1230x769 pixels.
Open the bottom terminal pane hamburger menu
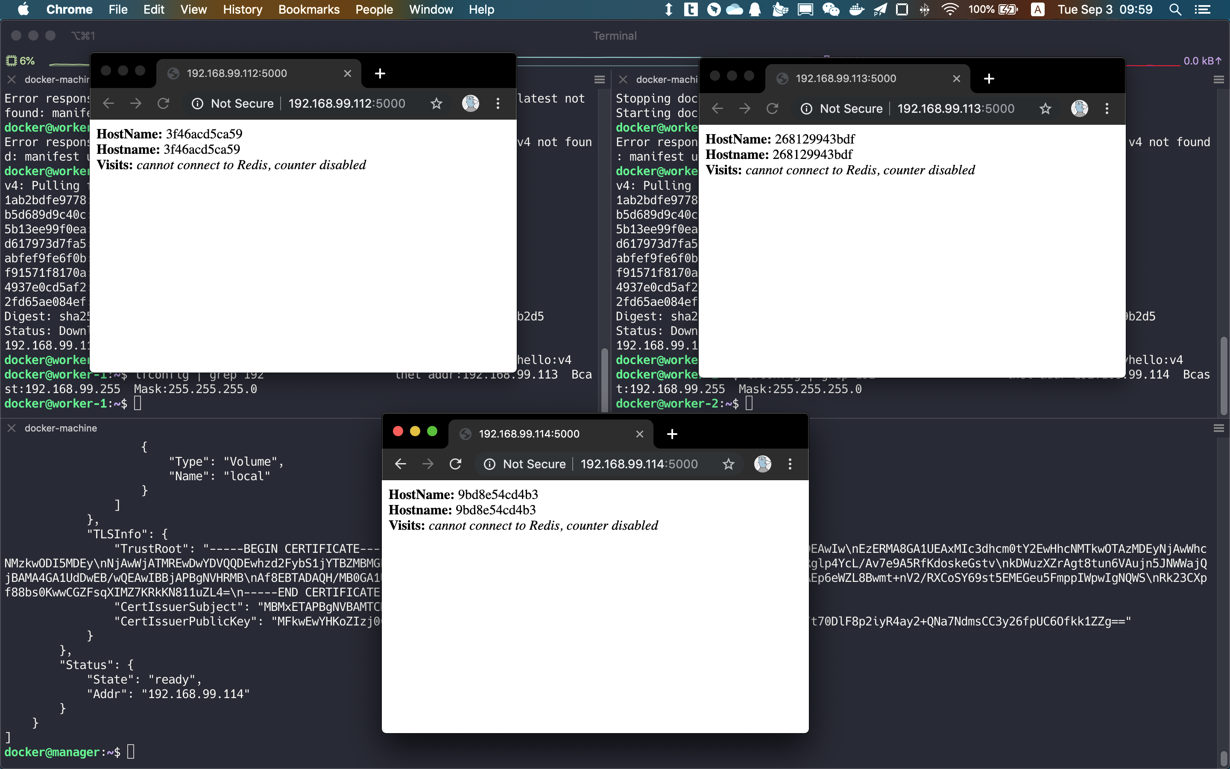click(1219, 428)
